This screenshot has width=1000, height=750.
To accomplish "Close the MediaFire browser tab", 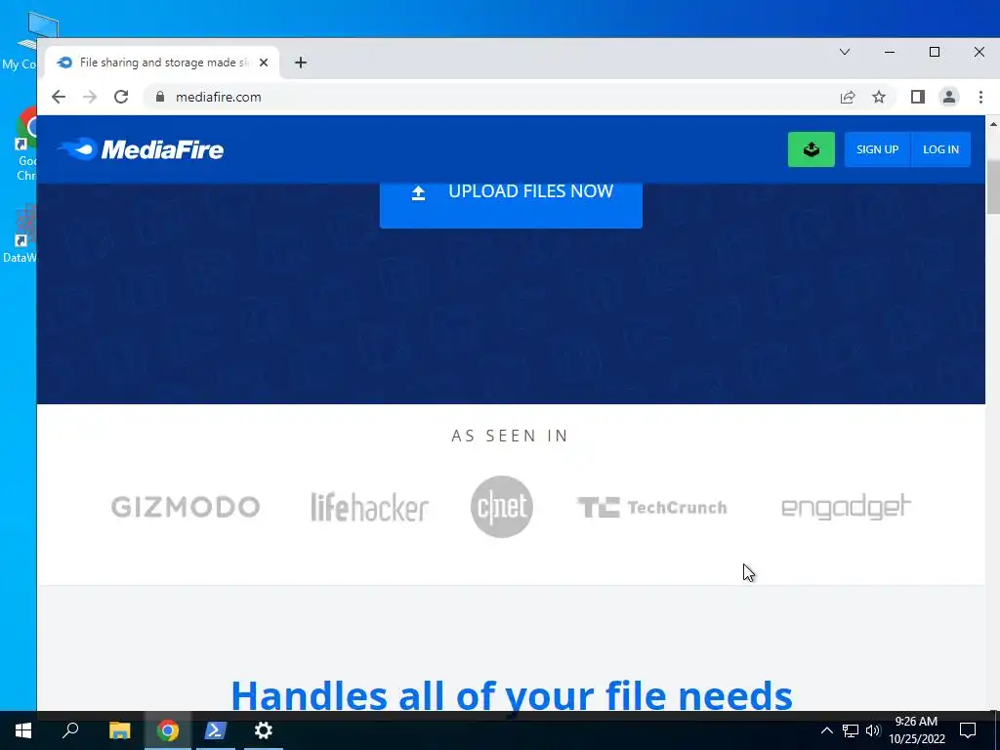I will (264, 62).
